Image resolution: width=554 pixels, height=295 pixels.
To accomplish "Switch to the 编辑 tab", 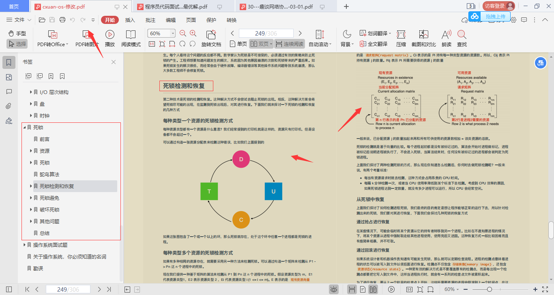I will click(x=171, y=20).
